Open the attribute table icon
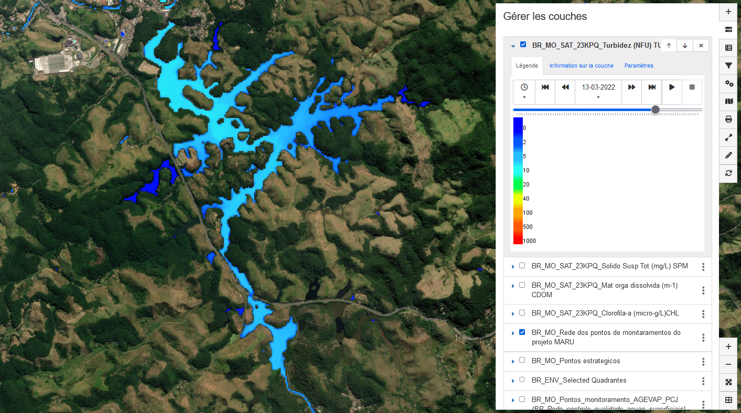Screen dimensions: 741x413 tap(728, 48)
